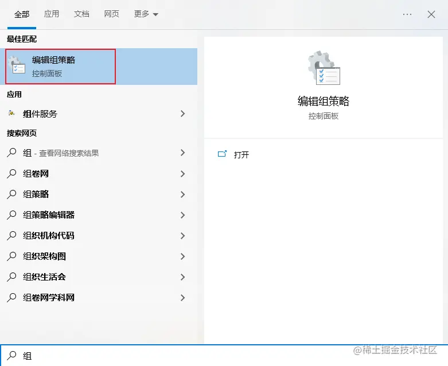Click the 控制面板 label in preview pane
Image resolution: width=448 pixels, height=366 pixels.
324,116
